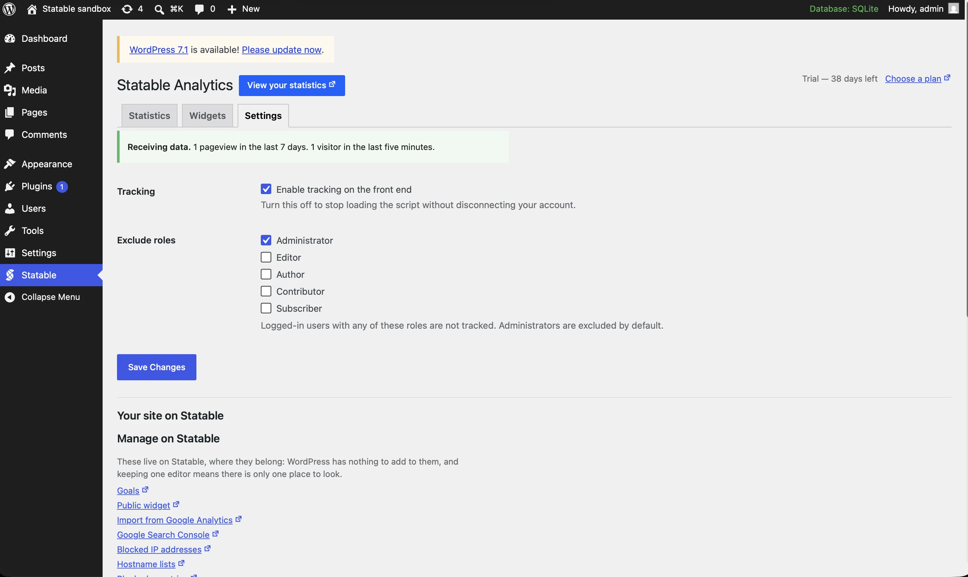Viewport: 968px width, 577px height.
Task: Check the Subscriber role checkbox
Action: [266, 308]
